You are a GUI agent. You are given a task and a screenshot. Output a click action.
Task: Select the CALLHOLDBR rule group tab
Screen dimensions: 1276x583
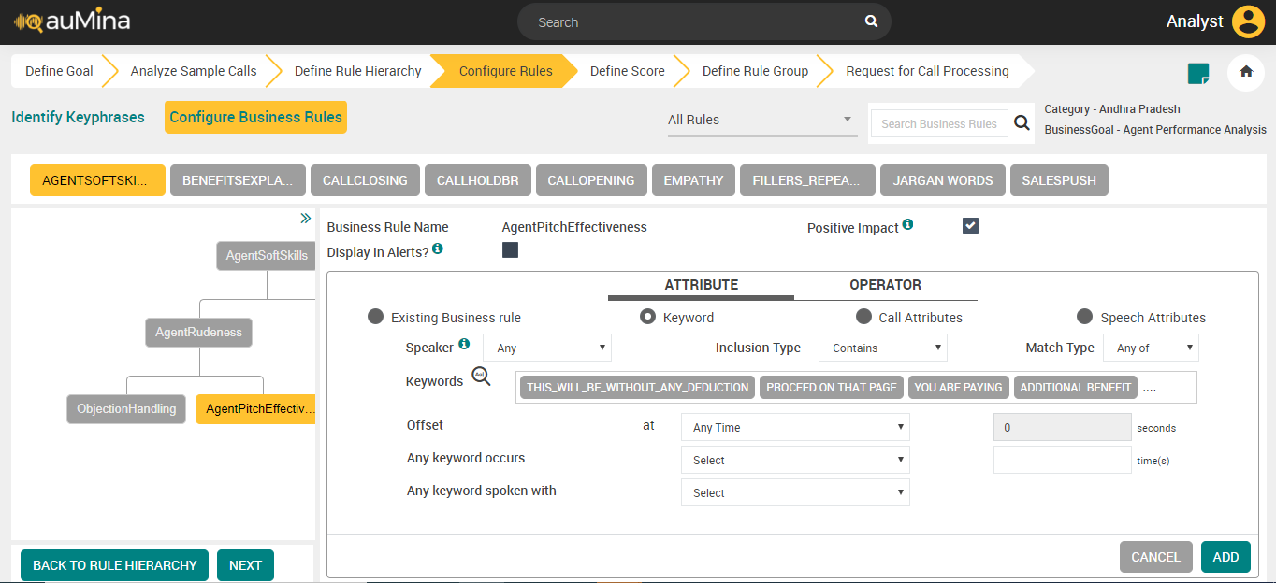(x=478, y=180)
